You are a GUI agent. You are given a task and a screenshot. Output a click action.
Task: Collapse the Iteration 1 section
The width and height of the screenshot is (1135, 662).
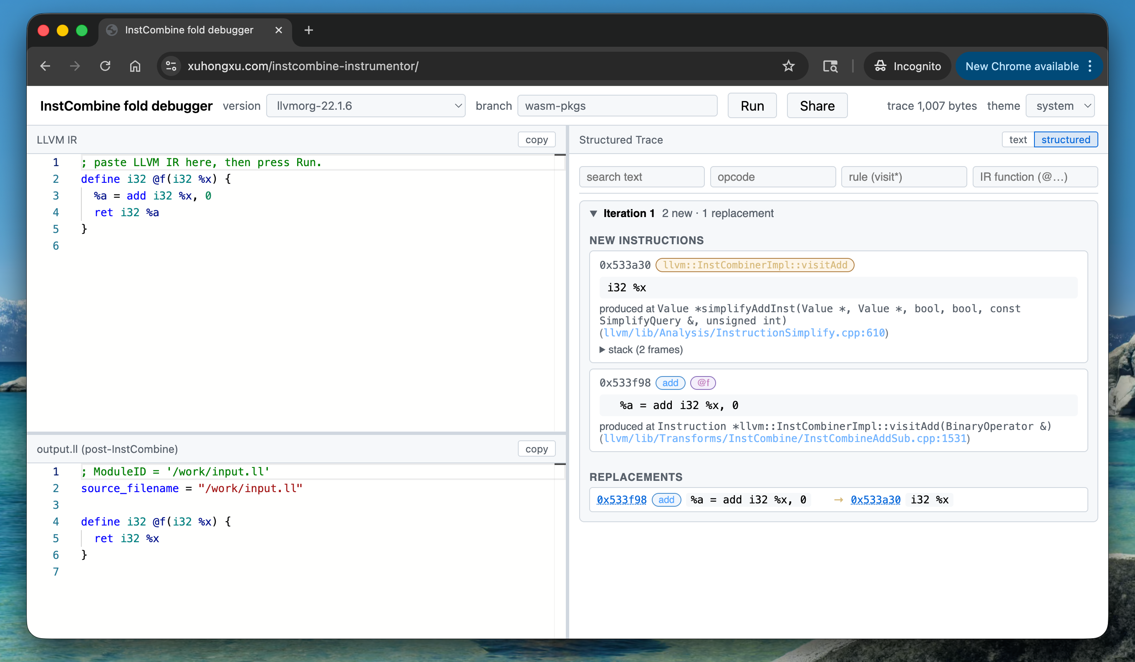(x=594, y=213)
